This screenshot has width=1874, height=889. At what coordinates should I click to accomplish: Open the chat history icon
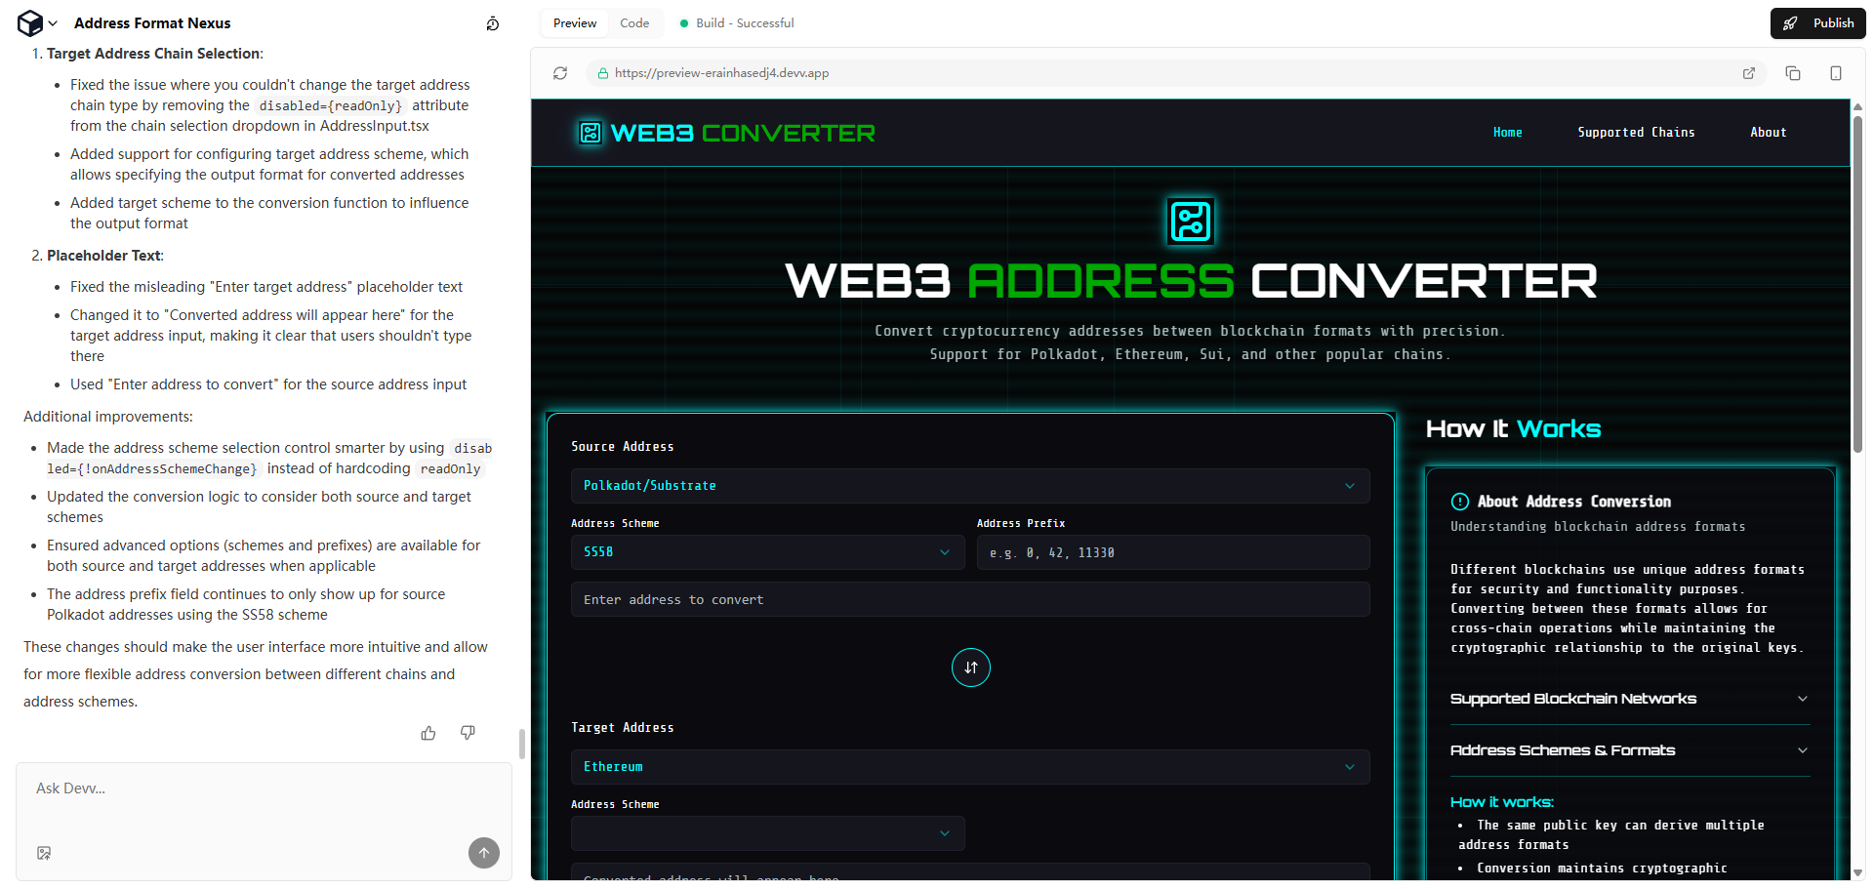click(x=493, y=23)
